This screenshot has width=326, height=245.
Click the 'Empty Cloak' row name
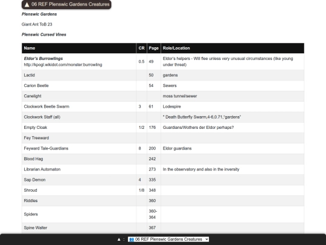pos(36,128)
